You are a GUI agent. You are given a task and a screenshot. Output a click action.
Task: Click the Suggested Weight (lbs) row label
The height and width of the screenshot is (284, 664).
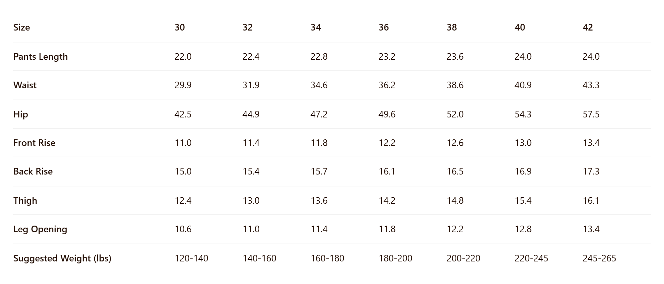coord(62,258)
